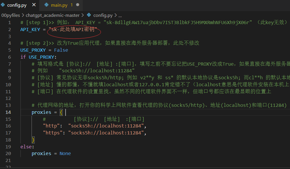Click line number 14 in gutter
290x169 pixels.
8,112
